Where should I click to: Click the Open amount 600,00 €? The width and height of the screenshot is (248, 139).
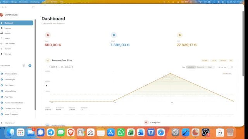point(53,45)
